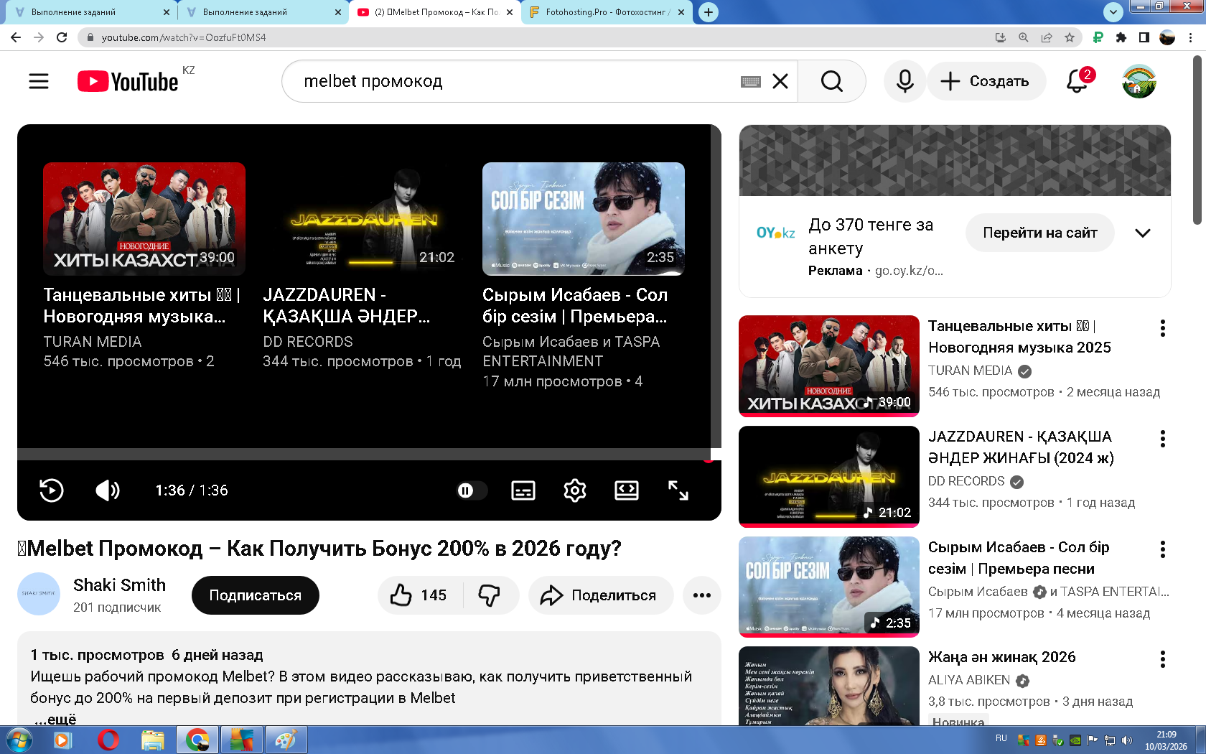The image size is (1206, 754).
Task: Click the search magnifier button
Action: click(831, 81)
